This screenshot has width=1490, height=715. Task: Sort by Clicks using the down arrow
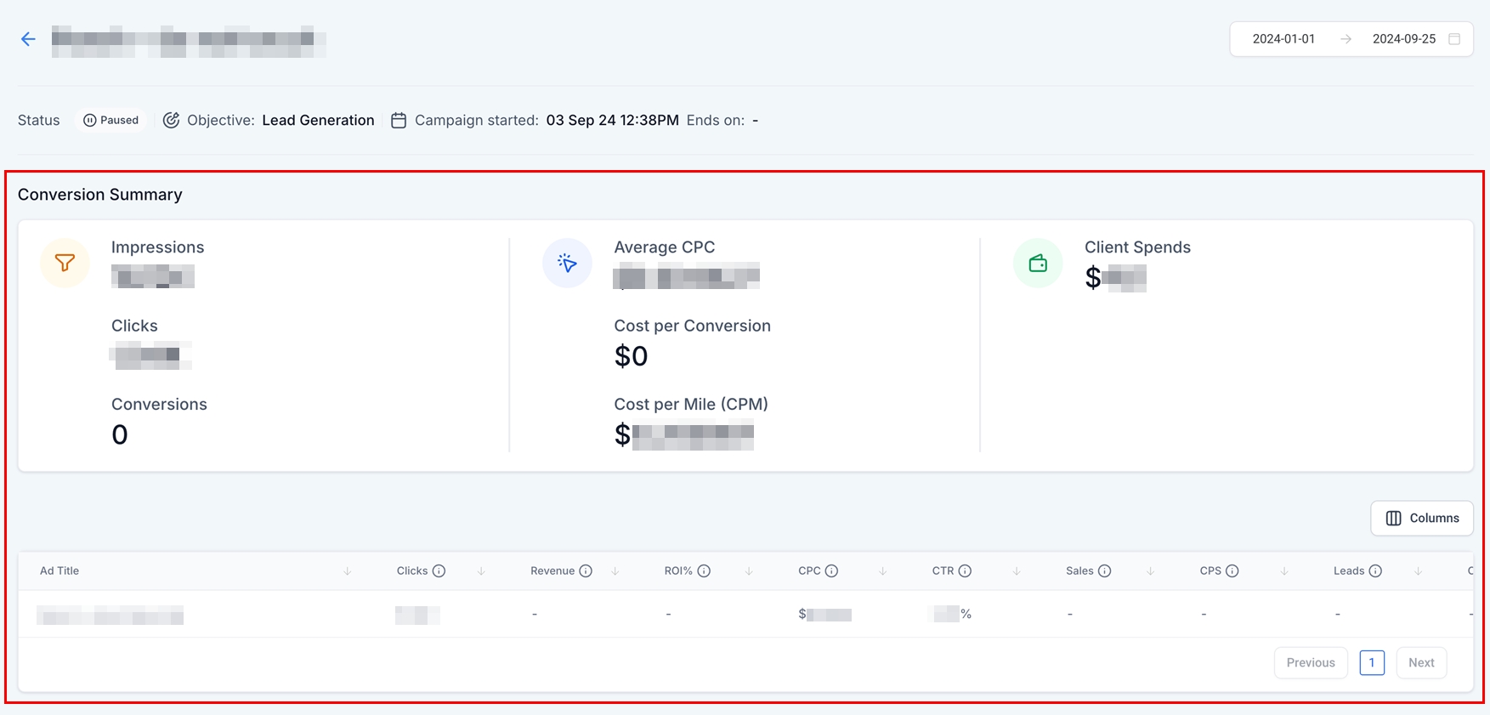[x=481, y=571]
